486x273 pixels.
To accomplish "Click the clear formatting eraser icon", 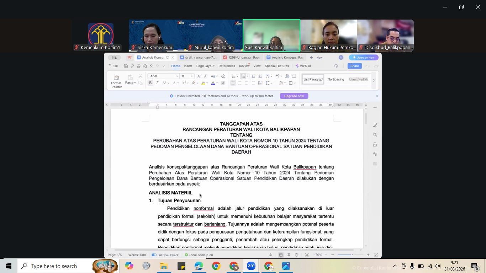I will (223, 76).
